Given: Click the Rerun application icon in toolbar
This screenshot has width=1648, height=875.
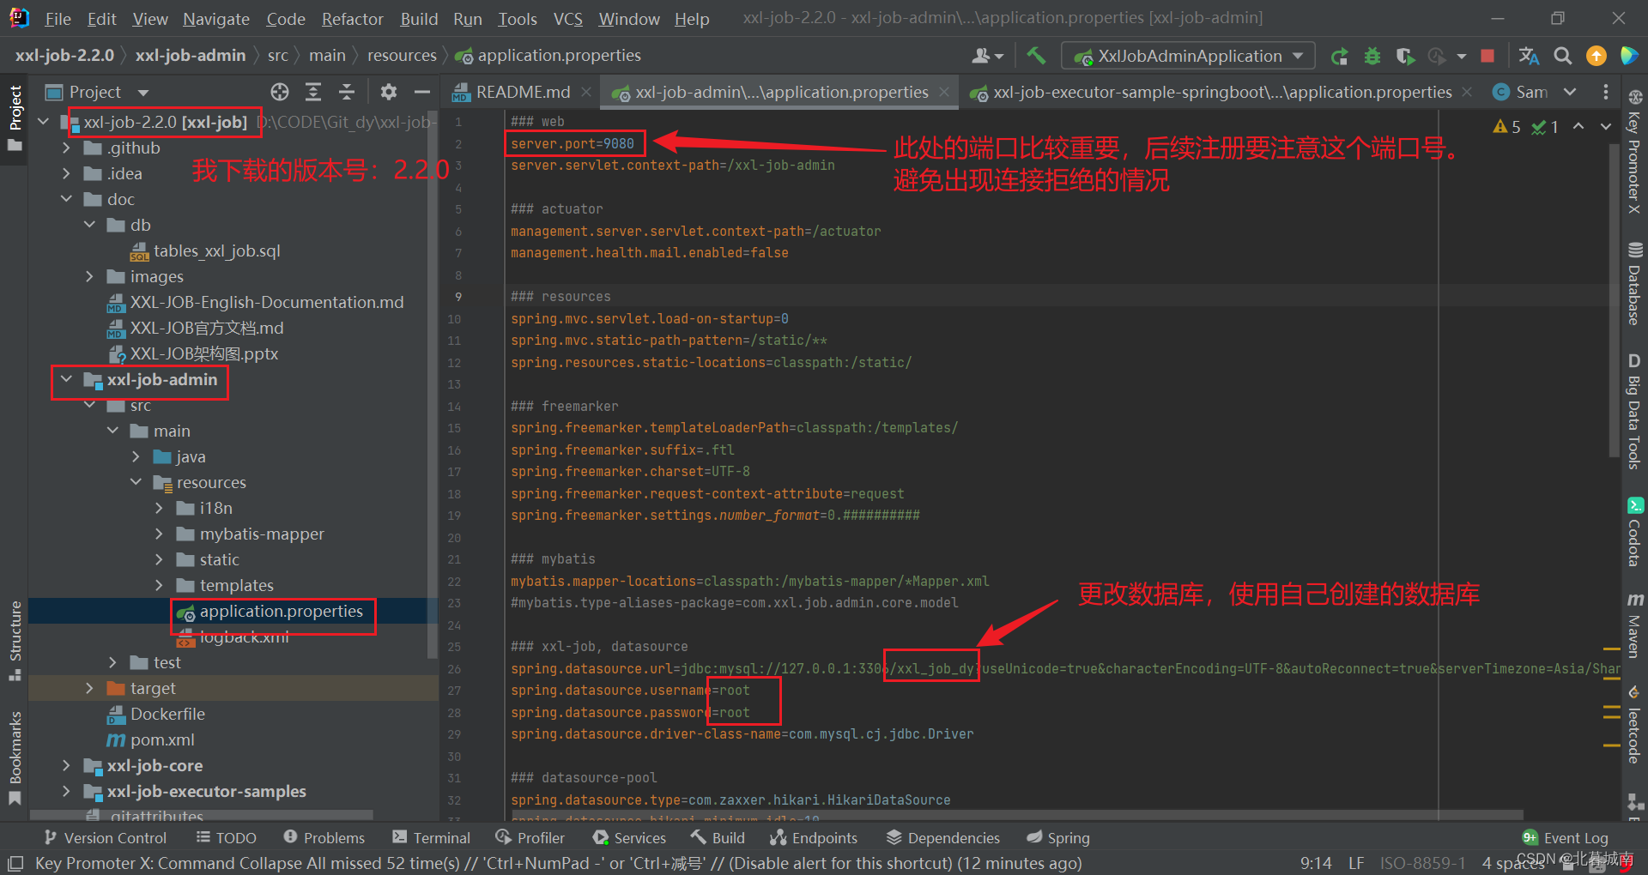Looking at the screenshot, I should click(1339, 56).
